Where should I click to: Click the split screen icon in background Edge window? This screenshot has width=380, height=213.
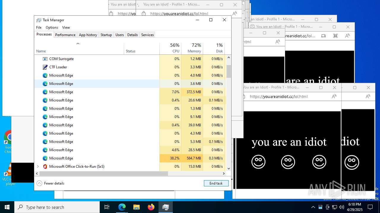(323, 36)
